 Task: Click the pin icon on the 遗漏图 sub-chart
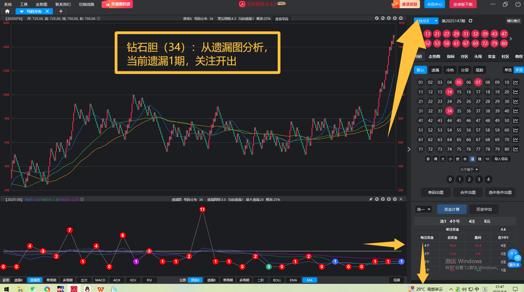[371, 199]
